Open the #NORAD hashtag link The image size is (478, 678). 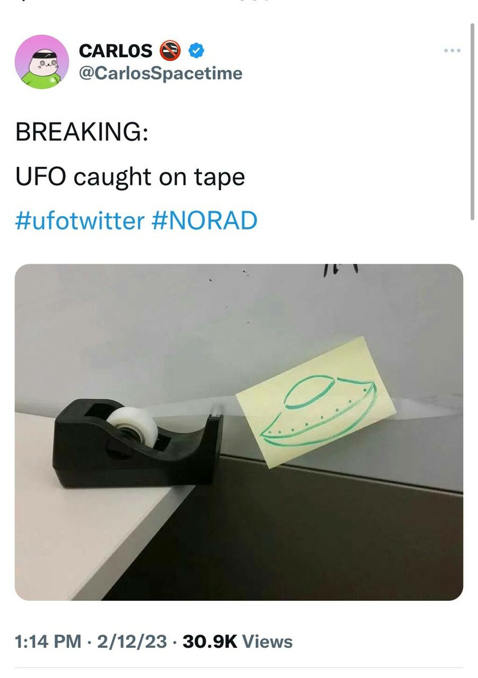[205, 220]
